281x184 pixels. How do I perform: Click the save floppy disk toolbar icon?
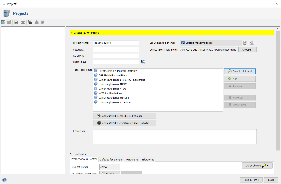(16, 22)
